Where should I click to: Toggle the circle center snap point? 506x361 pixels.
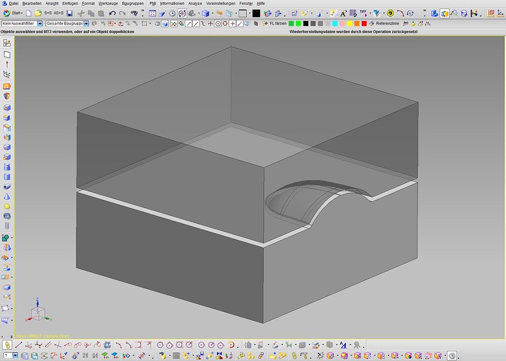(218, 23)
